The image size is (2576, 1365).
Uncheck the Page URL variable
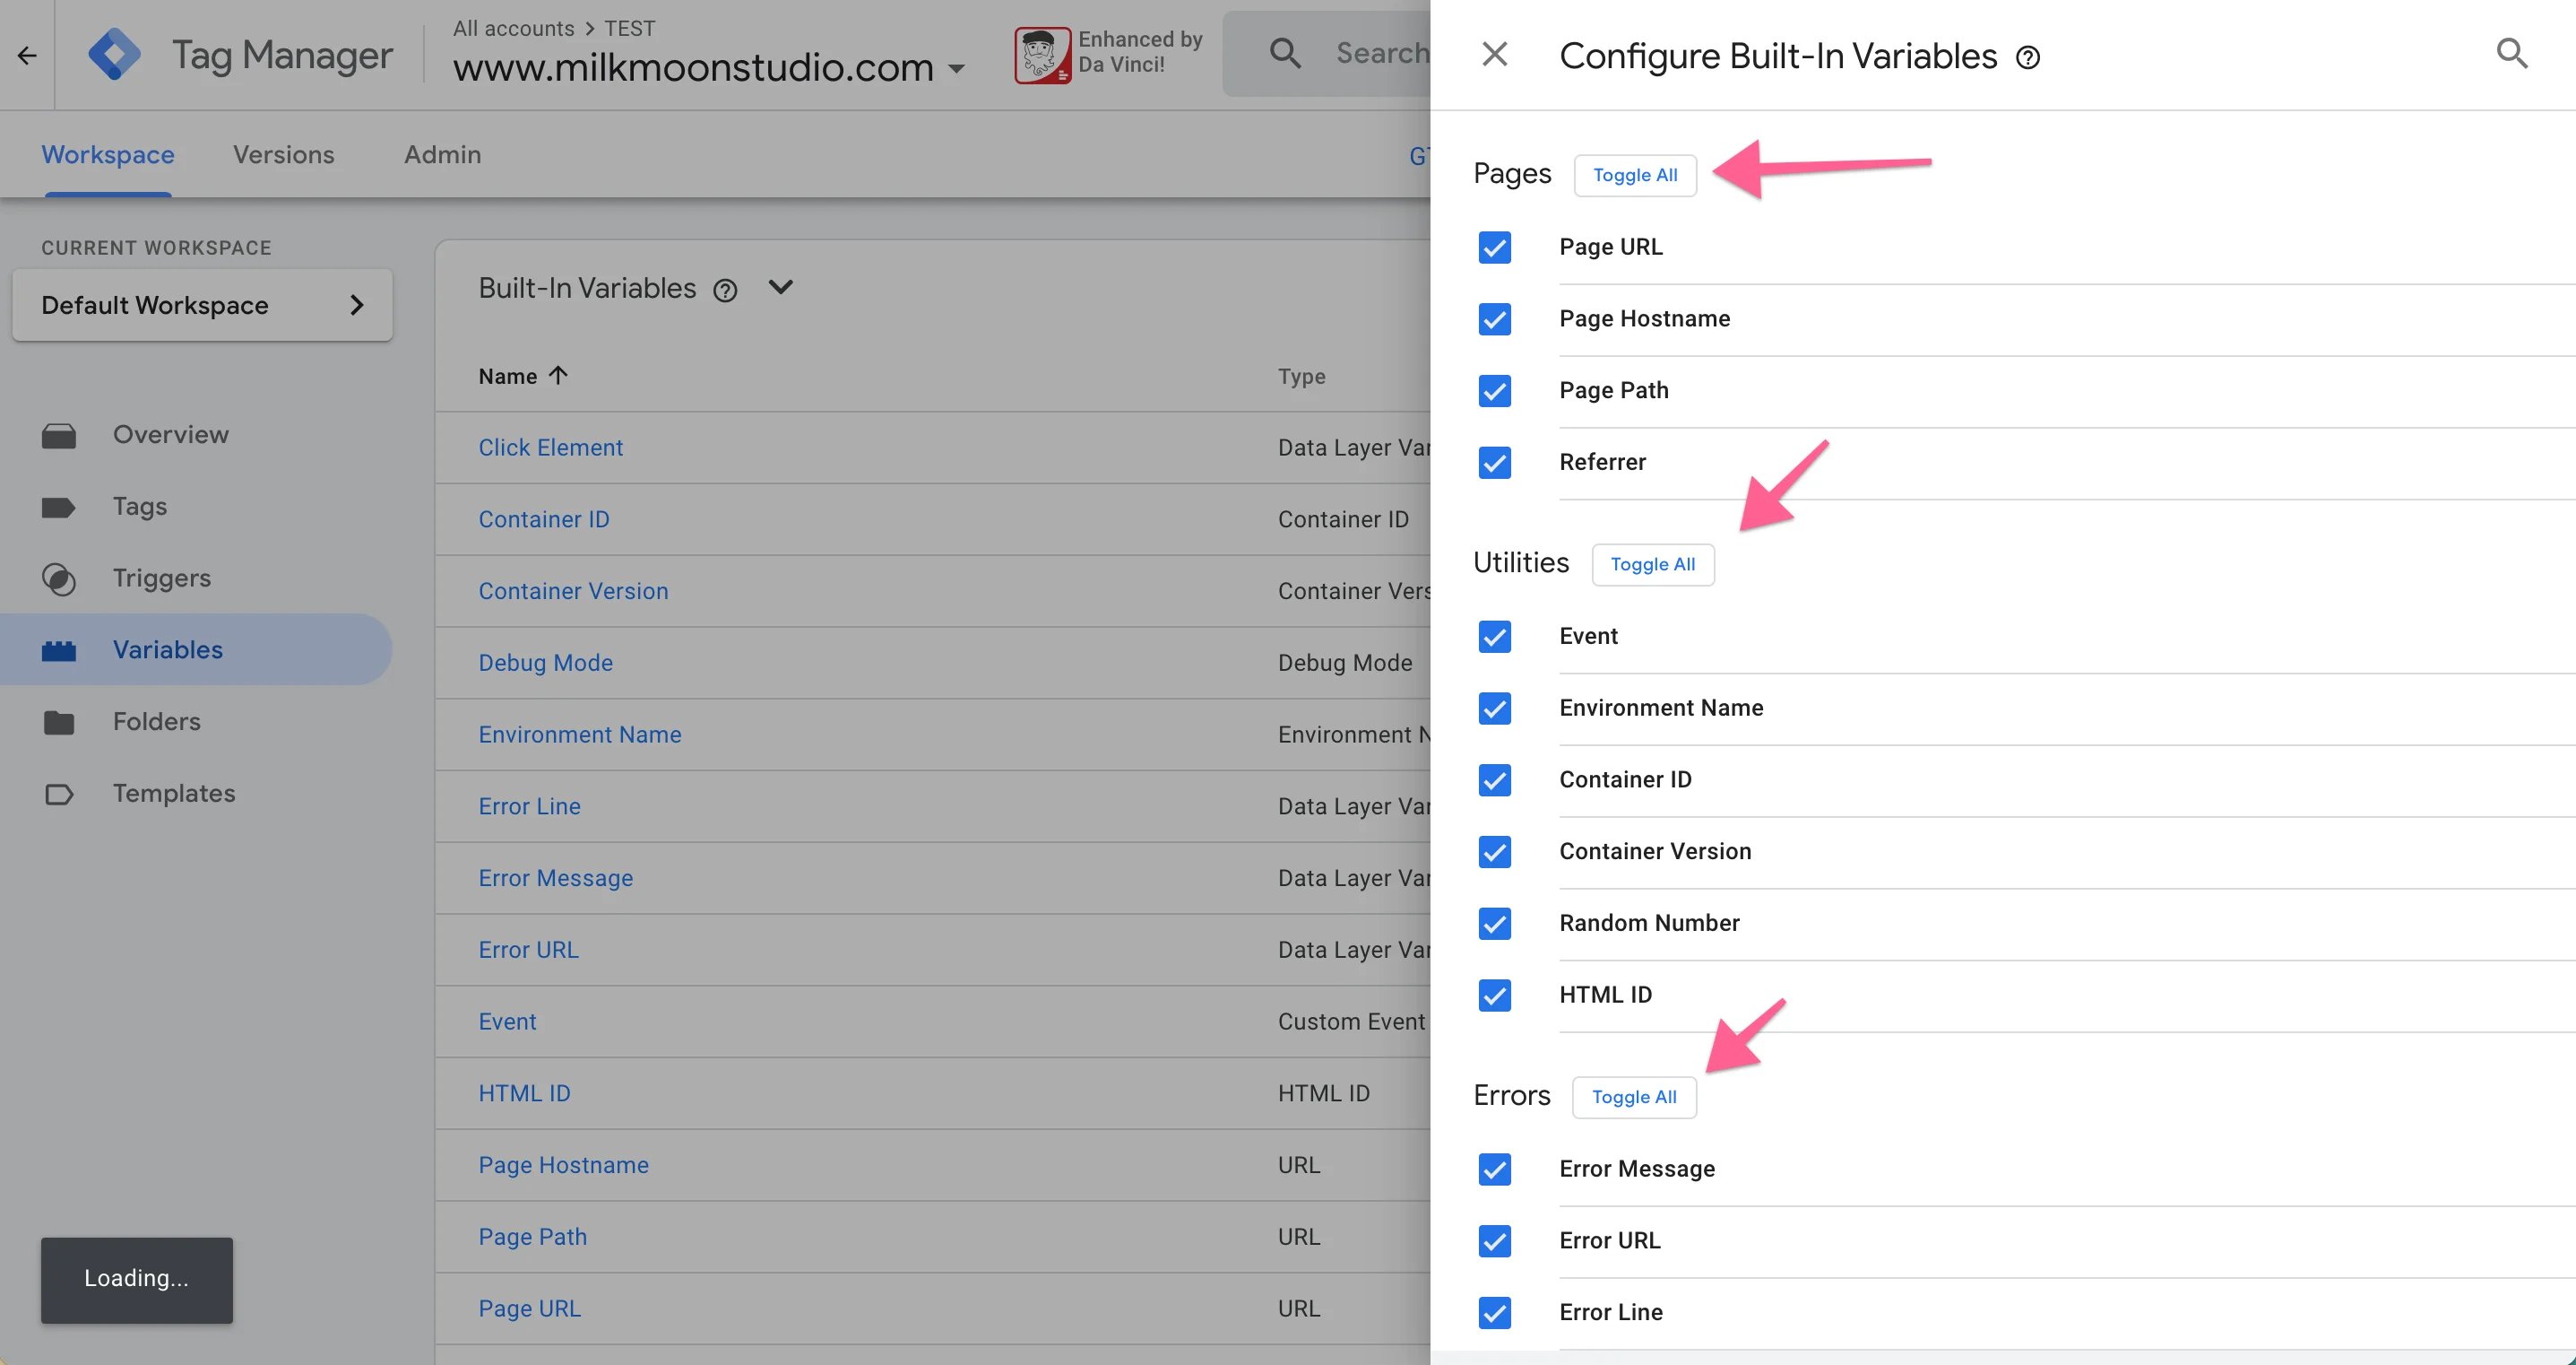(x=1494, y=248)
